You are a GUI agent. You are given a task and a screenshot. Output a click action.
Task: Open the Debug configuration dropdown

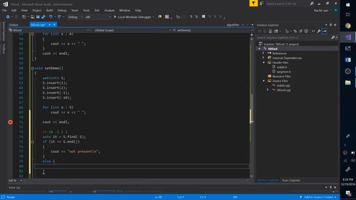[x=76, y=17]
